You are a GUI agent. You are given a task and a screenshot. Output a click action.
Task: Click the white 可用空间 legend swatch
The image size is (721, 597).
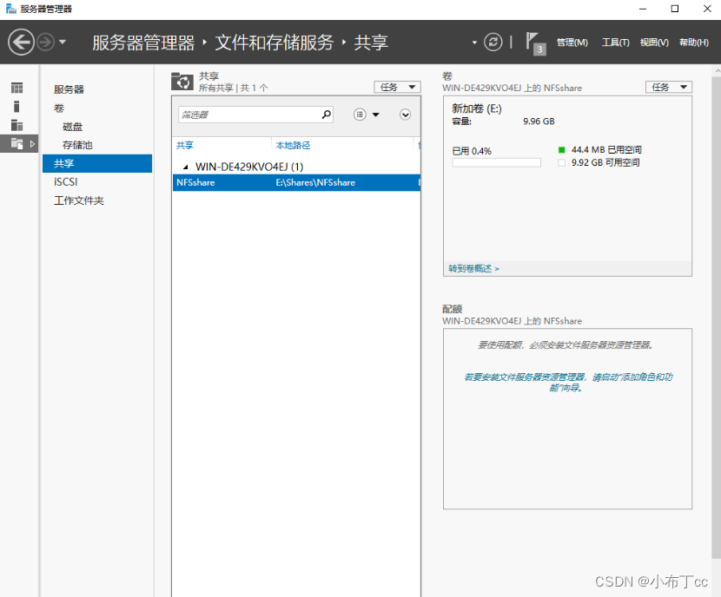561,162
